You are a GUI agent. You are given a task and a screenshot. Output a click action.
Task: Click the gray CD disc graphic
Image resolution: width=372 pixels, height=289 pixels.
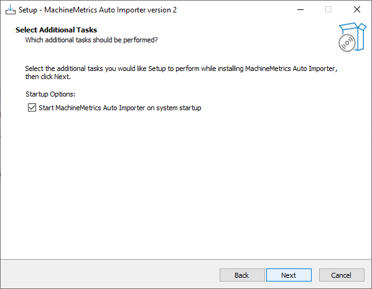click(x=347, y=43)
